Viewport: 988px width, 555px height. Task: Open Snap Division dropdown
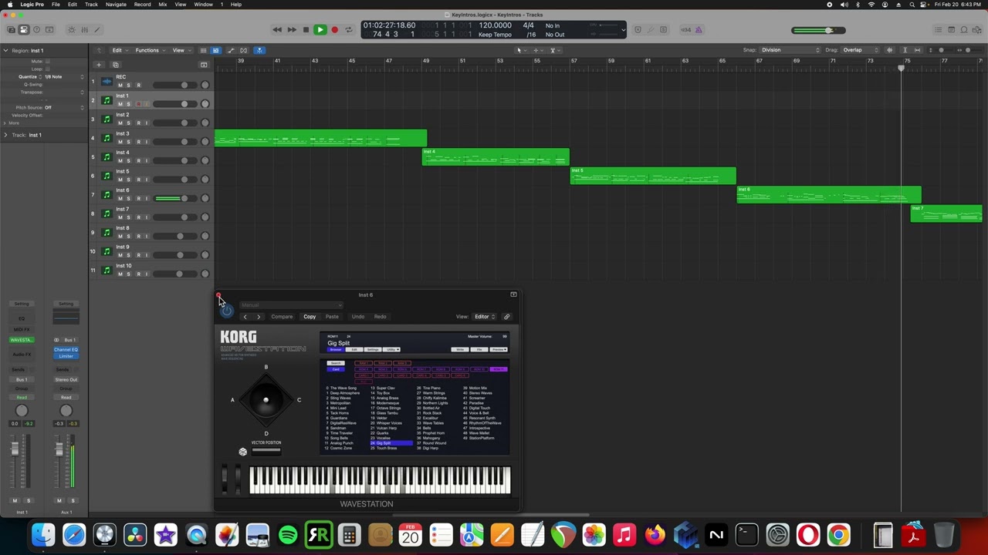[790, 50]
